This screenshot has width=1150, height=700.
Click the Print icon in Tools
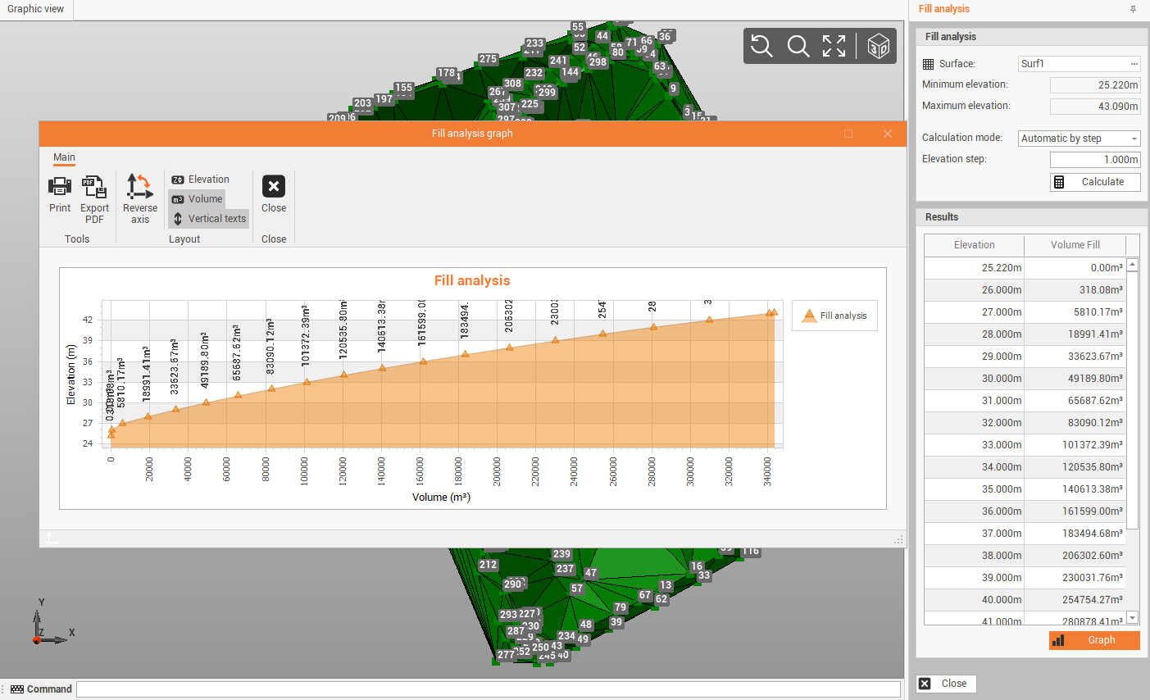(60, 188)
